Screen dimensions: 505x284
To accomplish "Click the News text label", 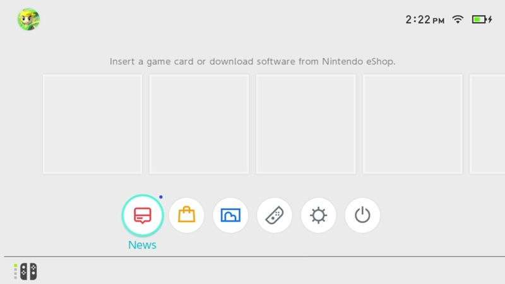I will pyautogui.click(x=143, y=245).
